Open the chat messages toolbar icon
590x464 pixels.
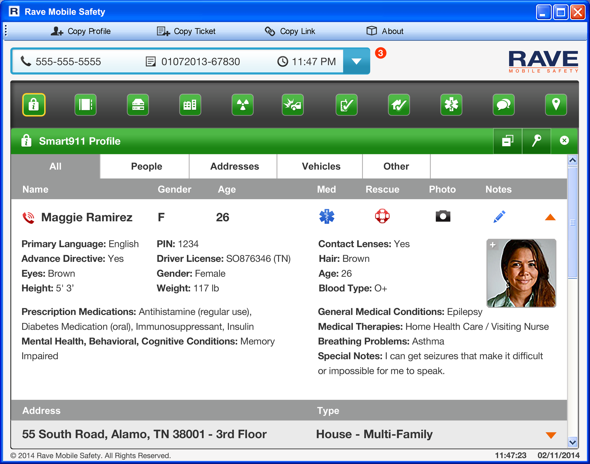pos(503,105)
